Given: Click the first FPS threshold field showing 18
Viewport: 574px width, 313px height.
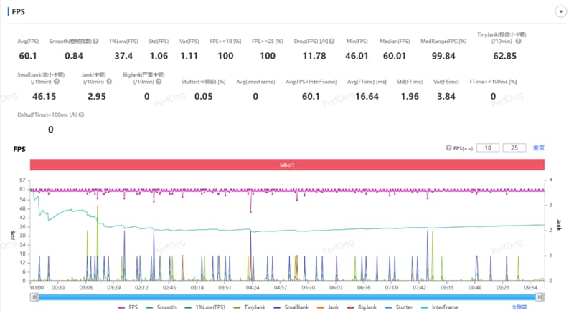Looking at the screenshot, I should (488, 148).
